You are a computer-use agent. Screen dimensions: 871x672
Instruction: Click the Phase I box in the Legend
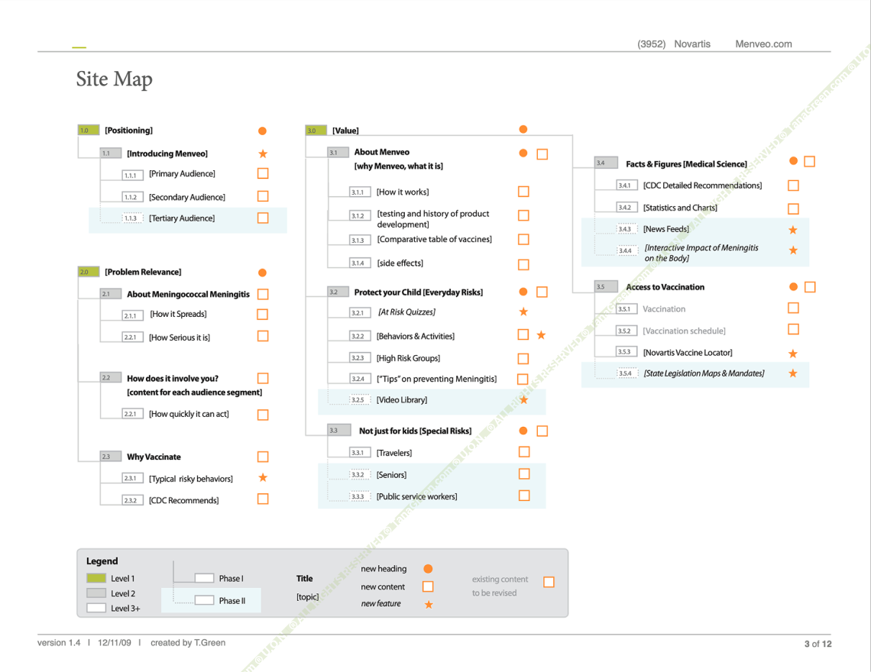pos(205,578)
